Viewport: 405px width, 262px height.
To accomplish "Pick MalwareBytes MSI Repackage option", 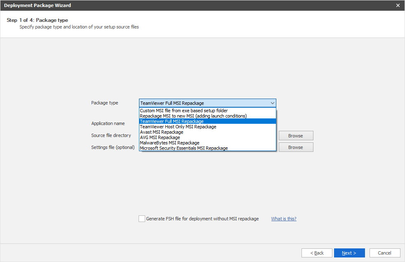I will pos(207,143).
